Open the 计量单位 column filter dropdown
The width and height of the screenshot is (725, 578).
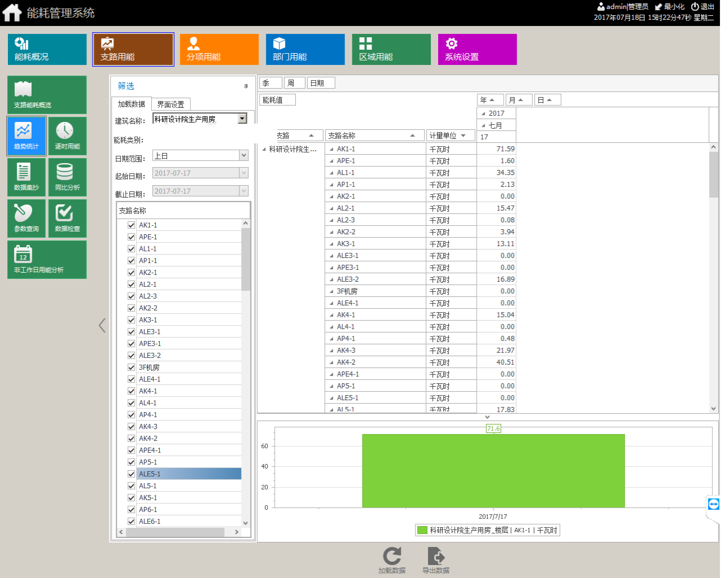click(x=464, y=135)
